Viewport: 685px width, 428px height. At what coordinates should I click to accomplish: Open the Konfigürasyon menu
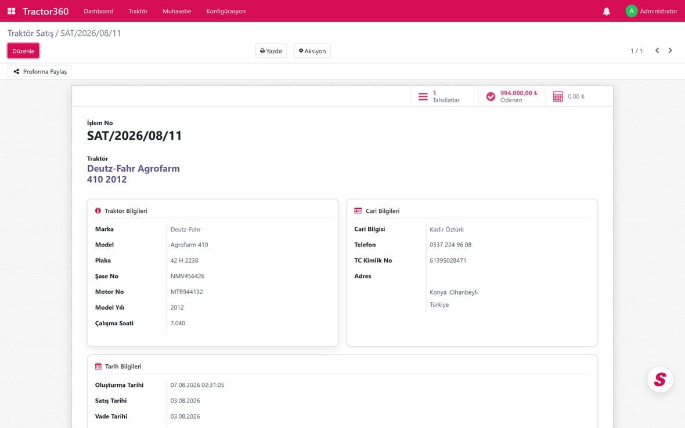point(226,12)
